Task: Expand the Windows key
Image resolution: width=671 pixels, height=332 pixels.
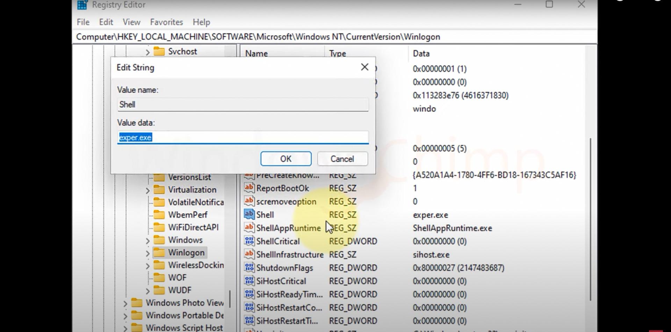Action: [147, 241]
